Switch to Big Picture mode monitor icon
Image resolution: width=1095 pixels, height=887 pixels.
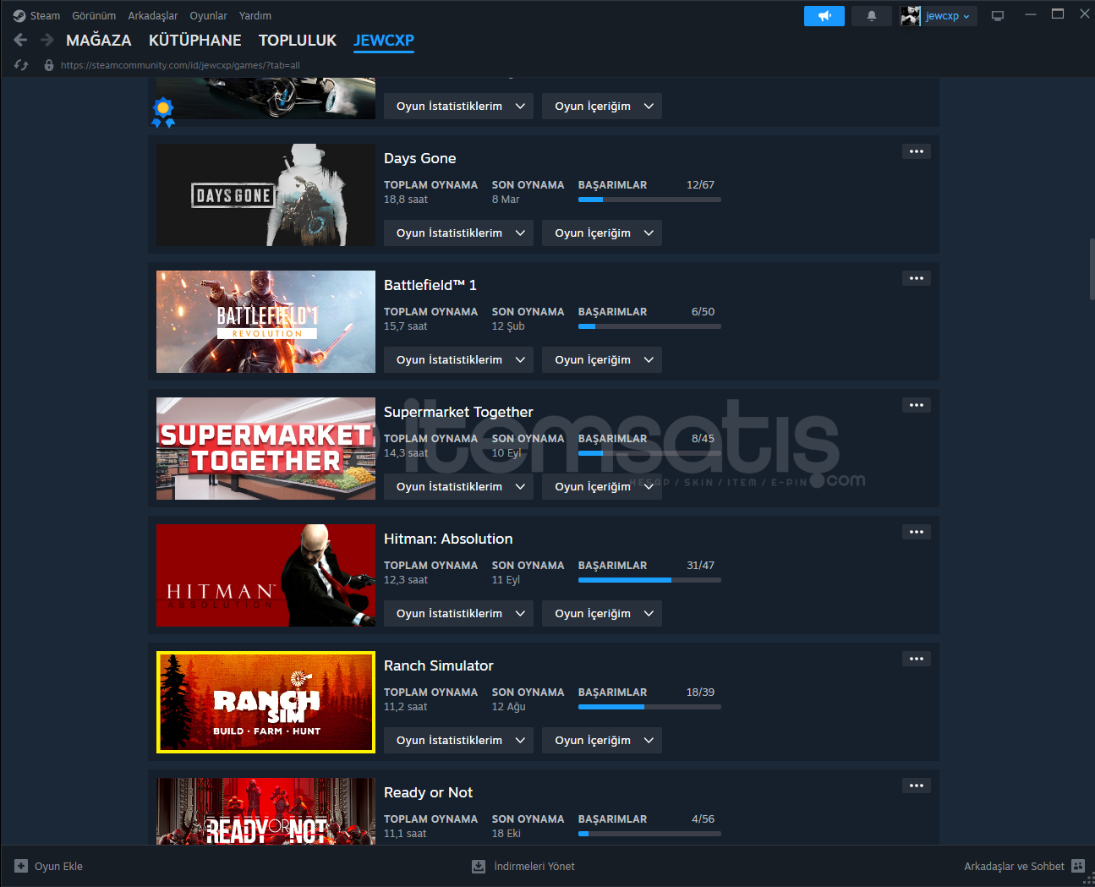[x=998, y=16]
